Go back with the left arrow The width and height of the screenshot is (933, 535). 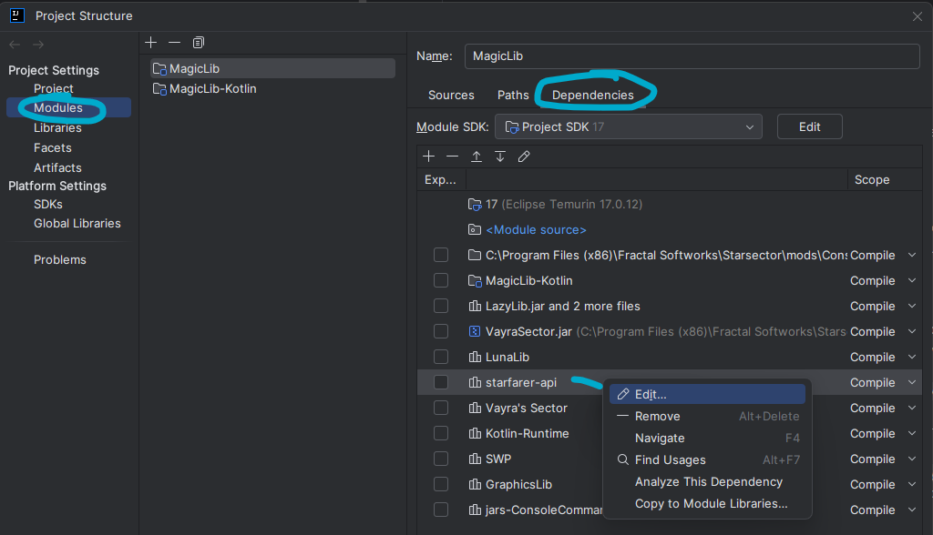point(15,45)
